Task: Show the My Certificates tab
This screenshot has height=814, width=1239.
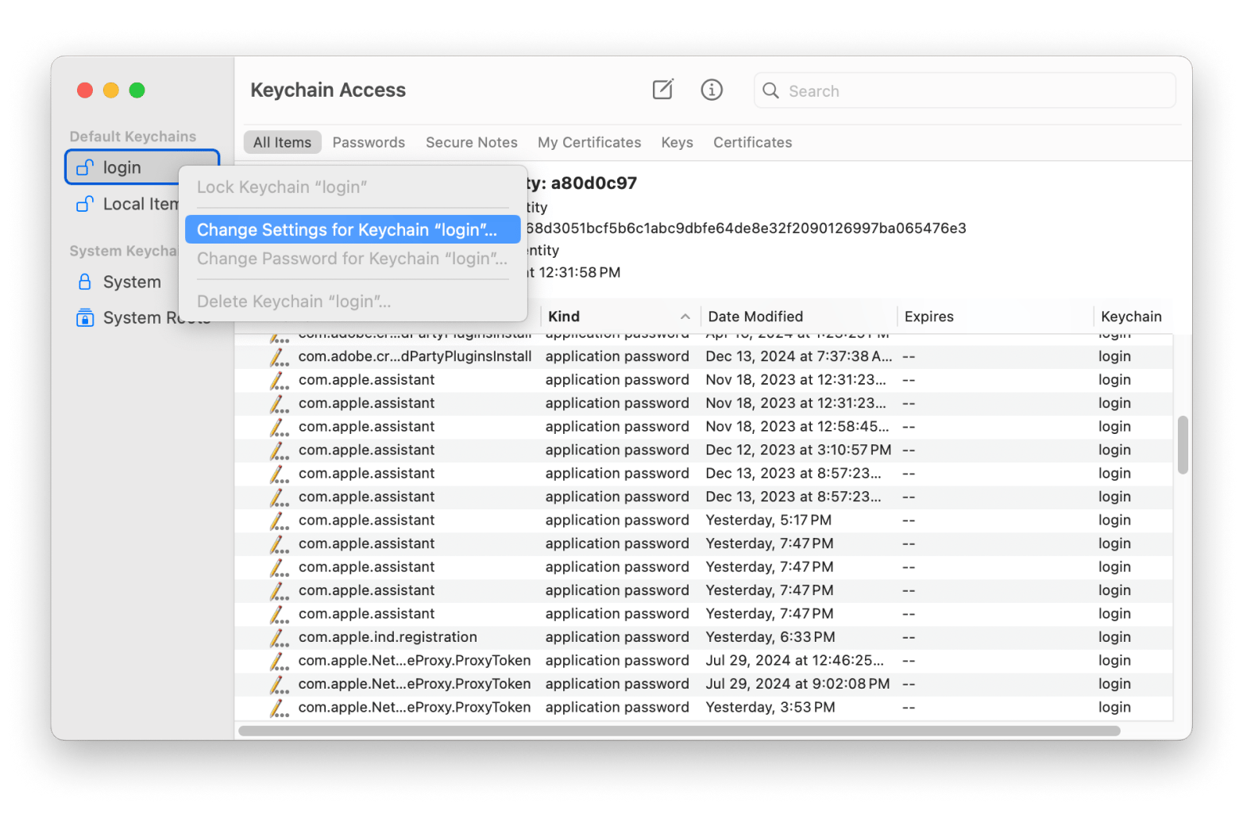Action: (589, 142)
